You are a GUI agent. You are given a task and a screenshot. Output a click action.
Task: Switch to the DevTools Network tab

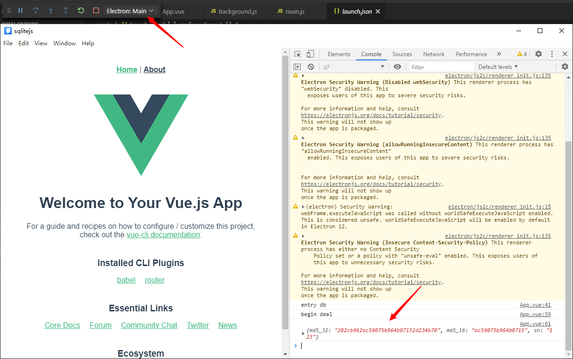(434, 54)
